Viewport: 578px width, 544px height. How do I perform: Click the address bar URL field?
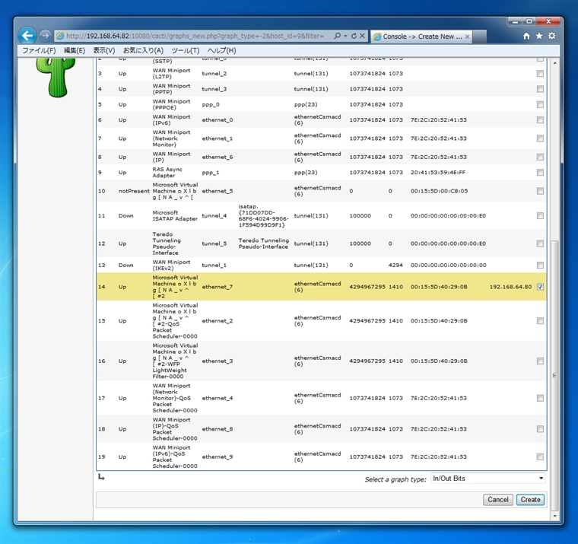195,36
